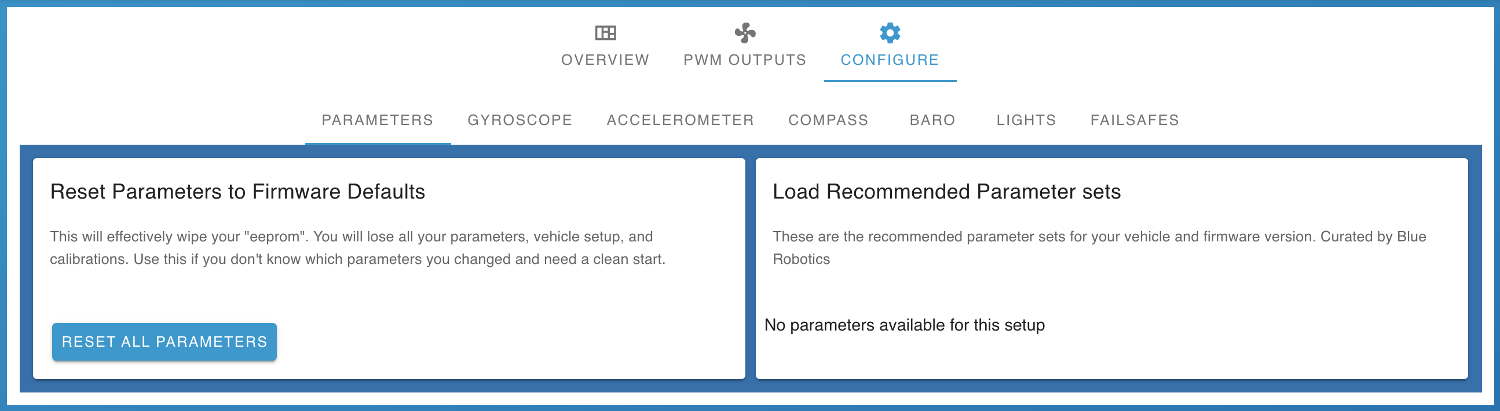Click the Overview grid icon

click(x=605, y=33)
